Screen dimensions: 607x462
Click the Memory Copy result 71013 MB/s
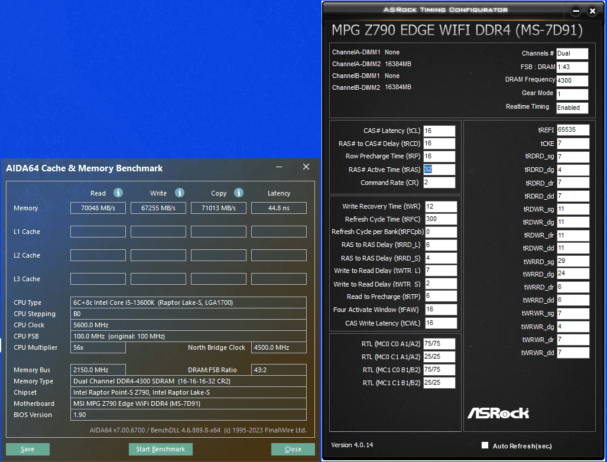(x=219, y=208)
